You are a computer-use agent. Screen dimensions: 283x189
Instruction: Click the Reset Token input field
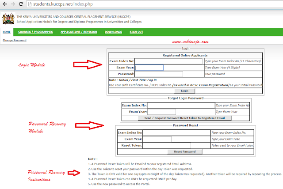click(x=167, y=145)
